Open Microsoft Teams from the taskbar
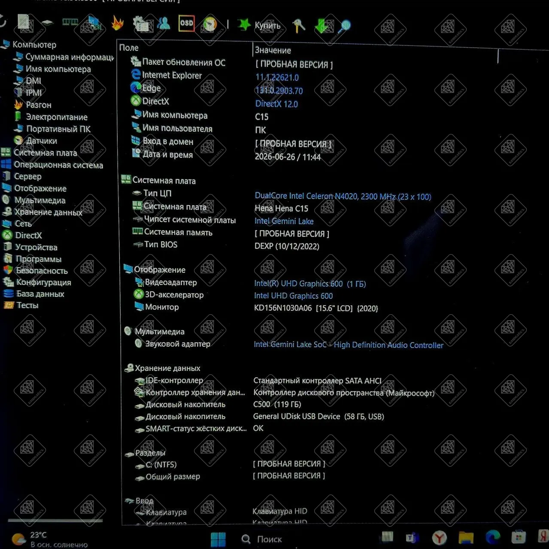Image resolution: width=549 pixels, height=549 pixels. 413,537
